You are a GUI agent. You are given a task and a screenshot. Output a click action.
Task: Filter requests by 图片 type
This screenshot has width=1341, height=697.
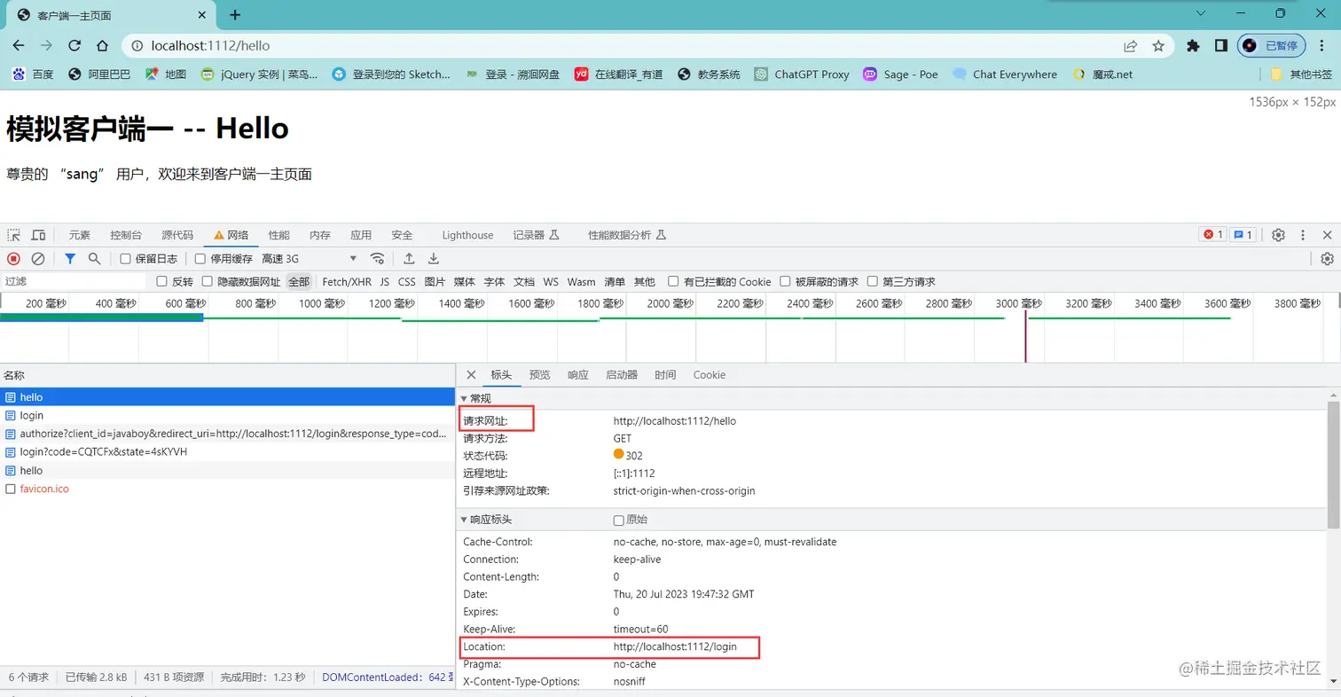[435, 282]
